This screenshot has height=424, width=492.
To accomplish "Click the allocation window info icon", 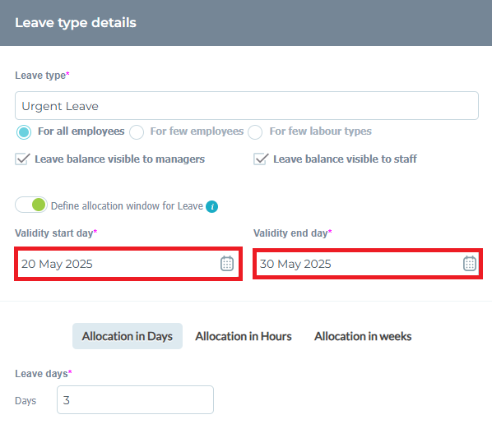I will [211, 206].
